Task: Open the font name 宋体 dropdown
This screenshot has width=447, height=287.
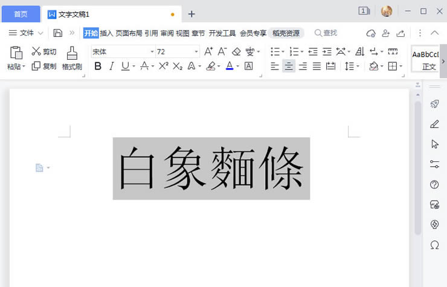Action: (x=152, y=51)
